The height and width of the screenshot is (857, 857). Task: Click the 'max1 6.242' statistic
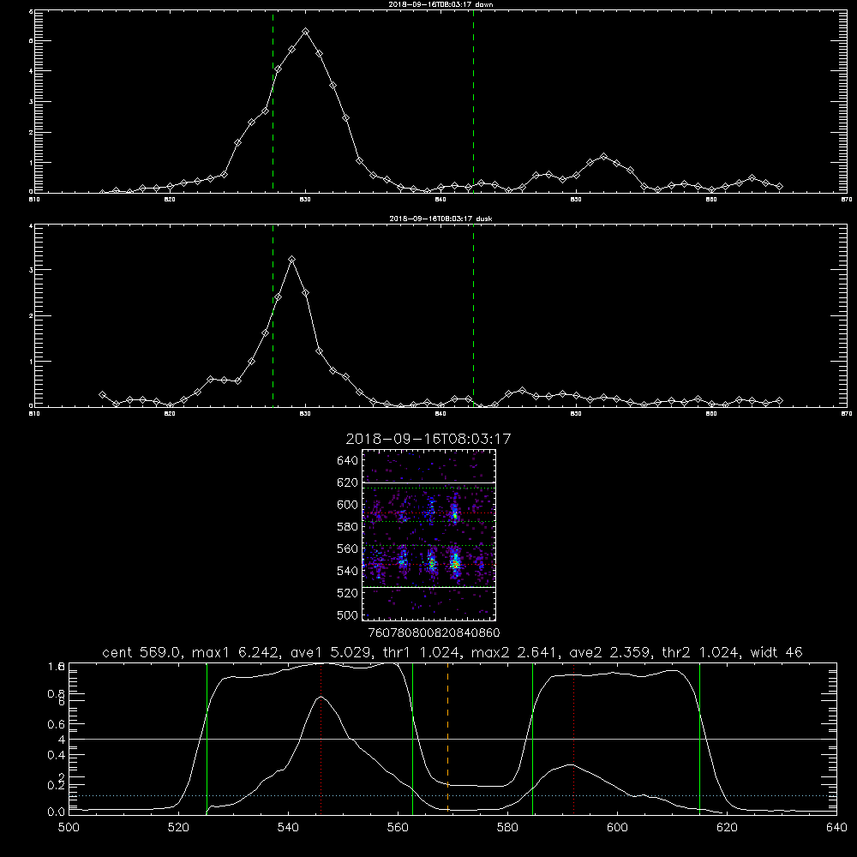click(235, 652)
